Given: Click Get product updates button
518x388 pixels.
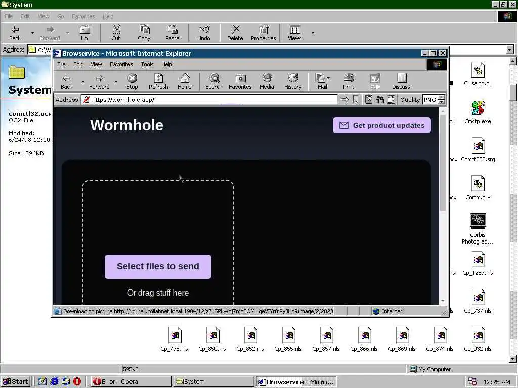Looking at the screenshot, I should pos(381,125).
